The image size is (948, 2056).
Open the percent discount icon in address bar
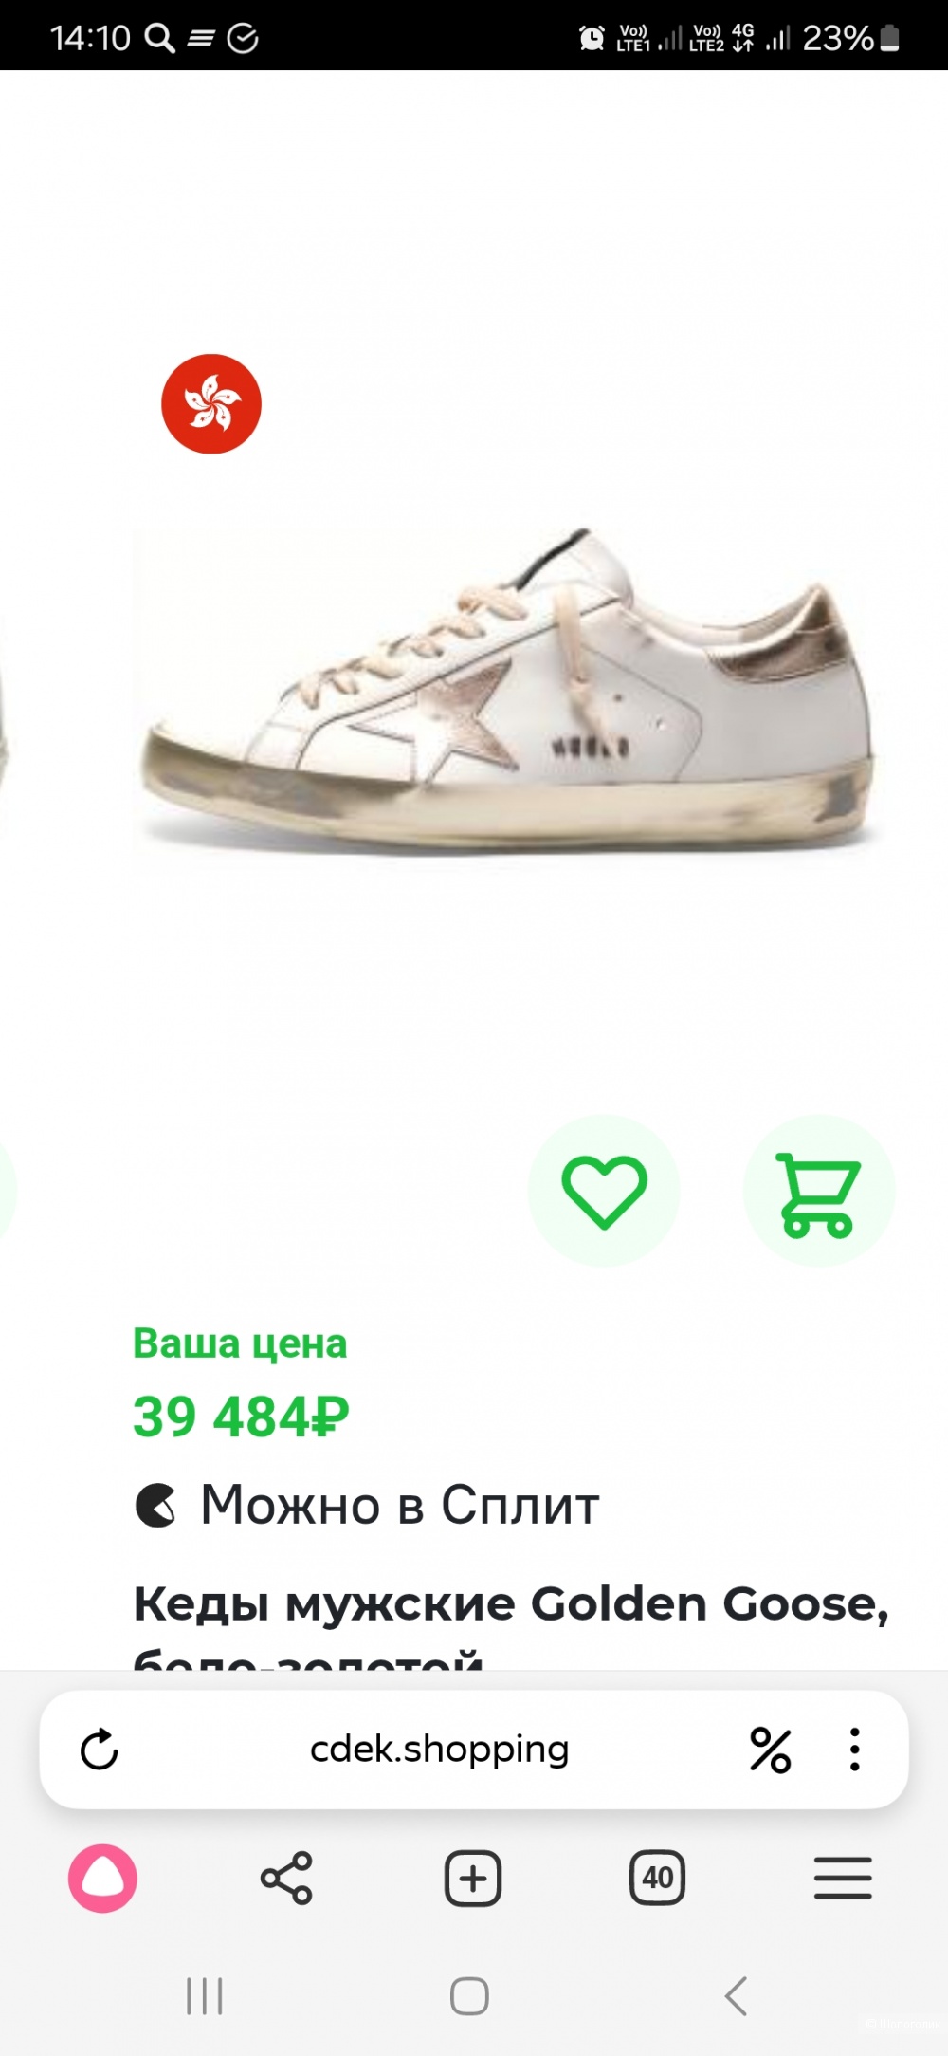point(771,1750)
